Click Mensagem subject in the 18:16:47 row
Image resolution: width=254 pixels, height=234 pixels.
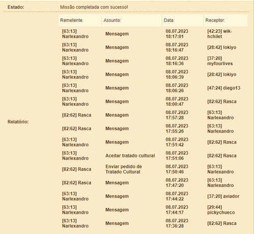coord(117,47)
